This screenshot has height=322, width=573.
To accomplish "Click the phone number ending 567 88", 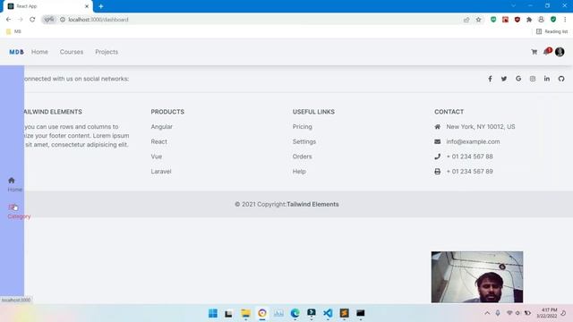I will coord(469,157).
